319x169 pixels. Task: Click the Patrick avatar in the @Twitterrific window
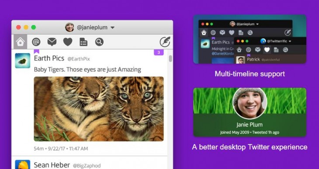click(x=240, y=60)
